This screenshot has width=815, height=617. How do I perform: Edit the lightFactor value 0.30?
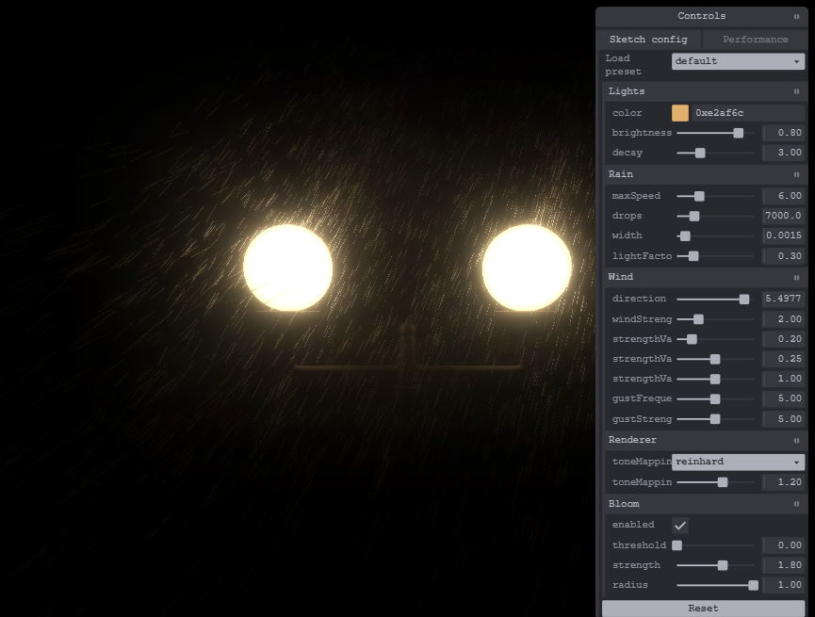783,255
